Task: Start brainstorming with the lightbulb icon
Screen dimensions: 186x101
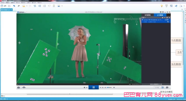Action: (x=162, y=6)
